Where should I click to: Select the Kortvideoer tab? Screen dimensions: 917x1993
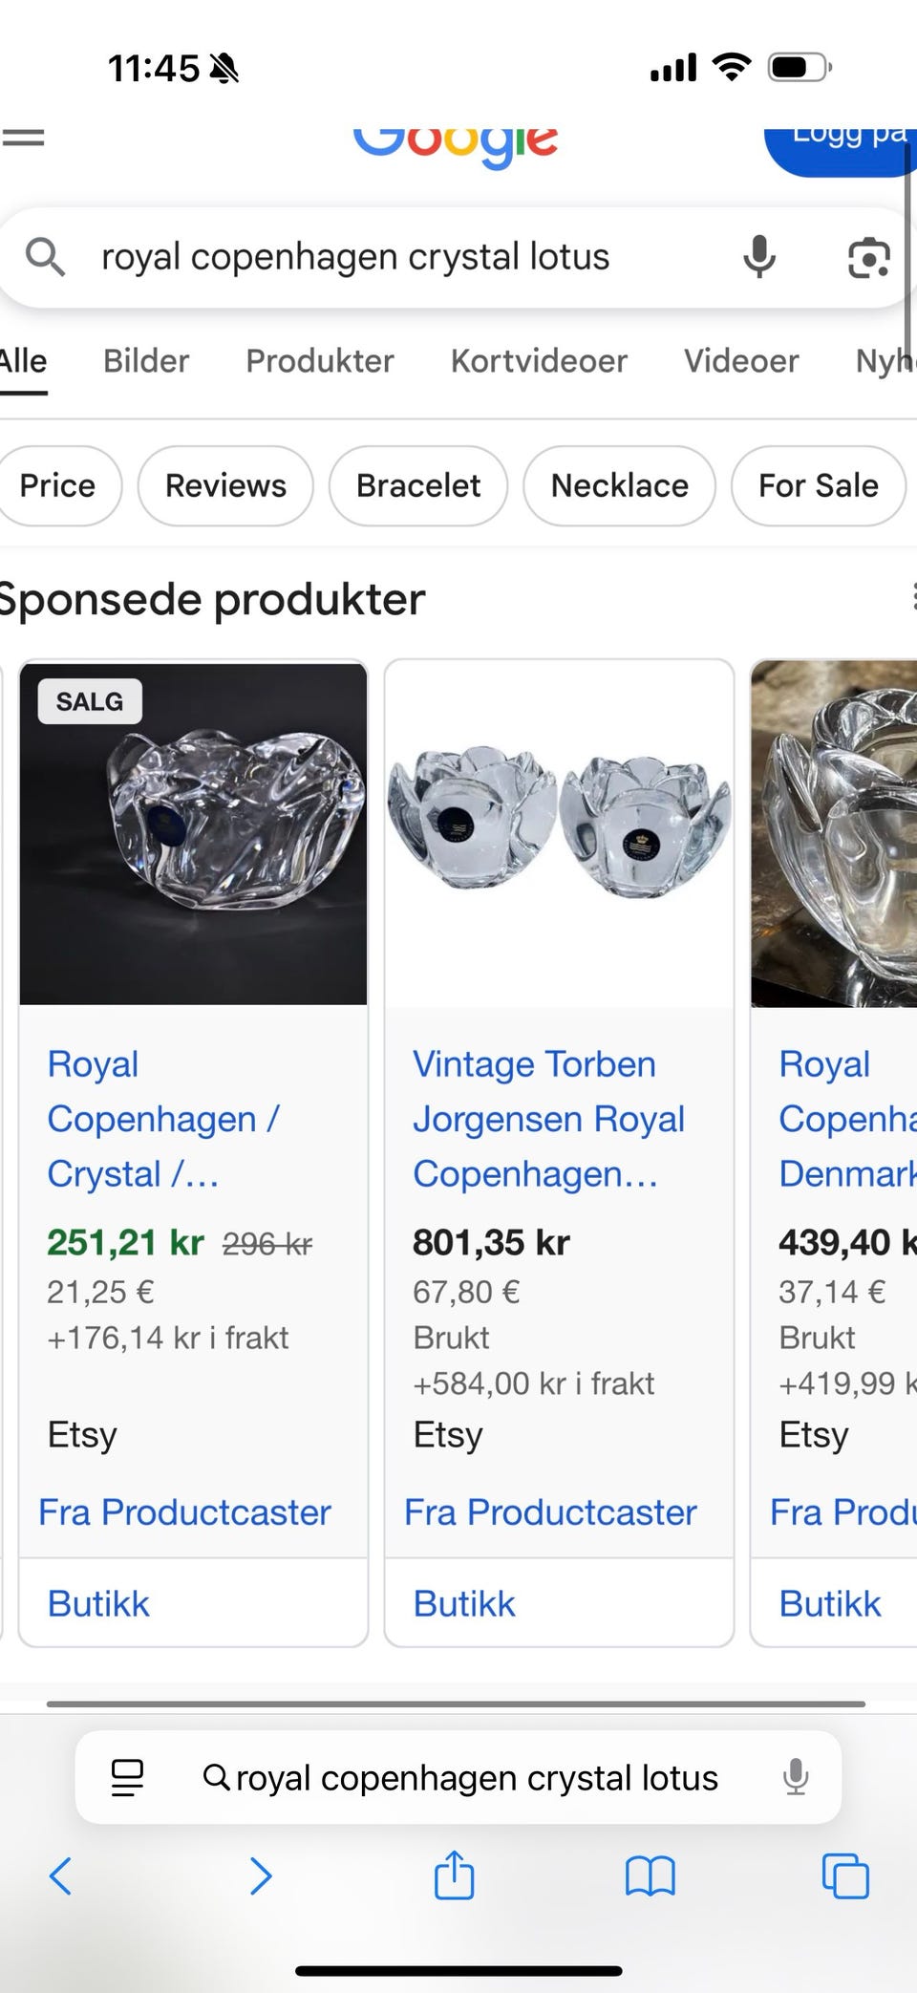pos(539,361)
